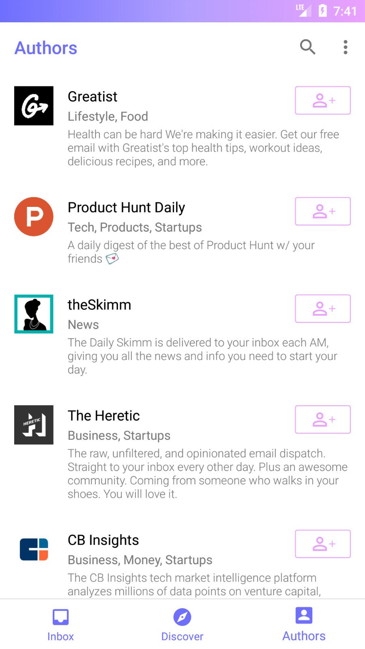The height and width of the screenshot is (649, 365).
Task: Follow the Greatist author
Action: (x=322, y=101)
